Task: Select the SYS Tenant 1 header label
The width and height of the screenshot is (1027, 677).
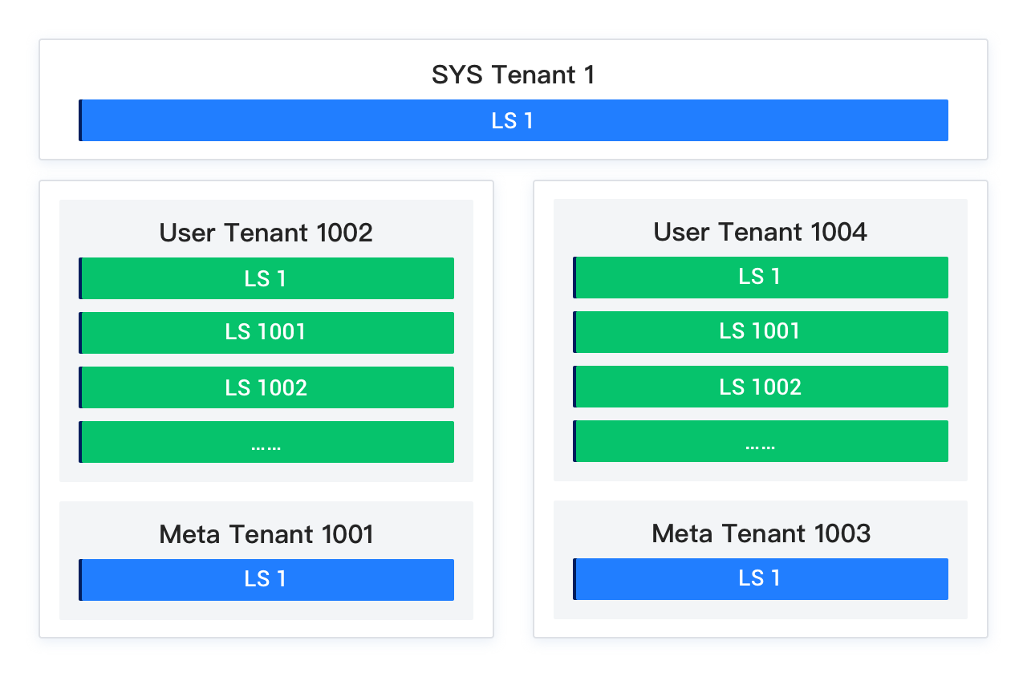Action: coord(513,75)
